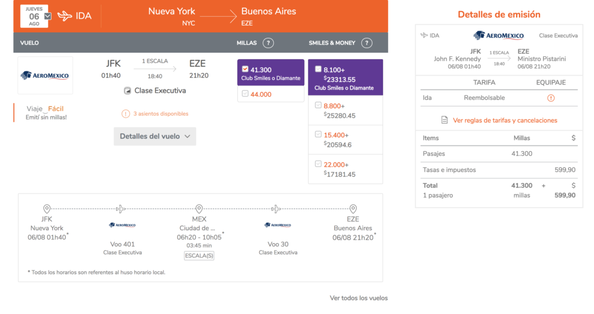Click the Viaje Fácil label
The width and height of the screenshot is (594, 314).
pyautogui.click(x=45, y=109)
